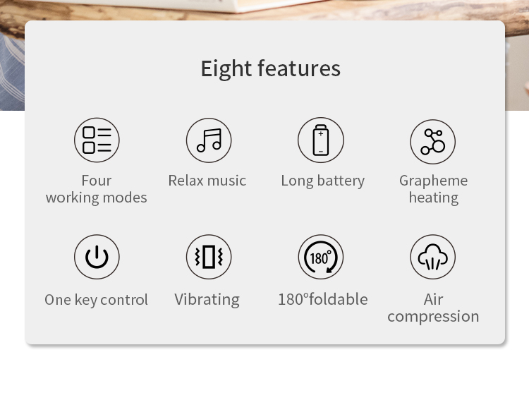Select the vibrating feature icon

(x=209, y=257)
